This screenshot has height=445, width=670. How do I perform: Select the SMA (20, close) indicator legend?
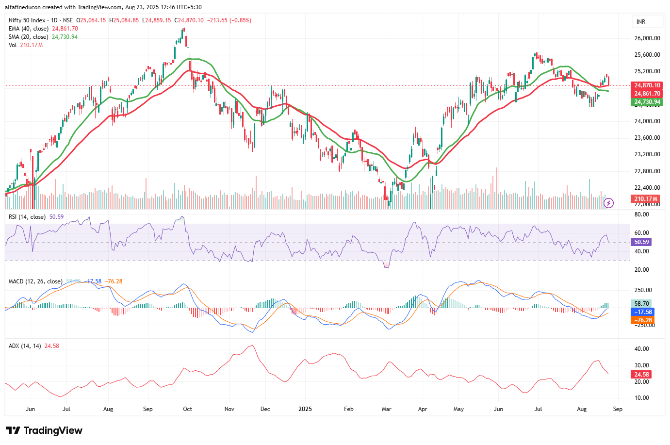(28, 37)
